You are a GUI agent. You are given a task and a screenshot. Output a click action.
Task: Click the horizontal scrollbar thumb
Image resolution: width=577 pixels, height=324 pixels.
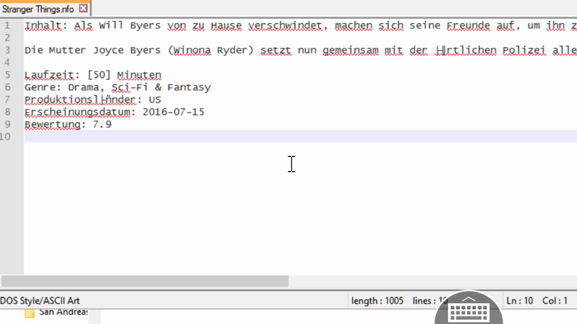tap(145, 281)
